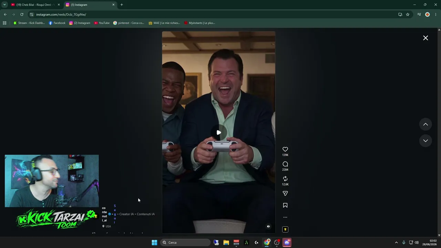The image size is (441, 248).
Task: Open the Windows Start menu
Action: click(154, 242)
